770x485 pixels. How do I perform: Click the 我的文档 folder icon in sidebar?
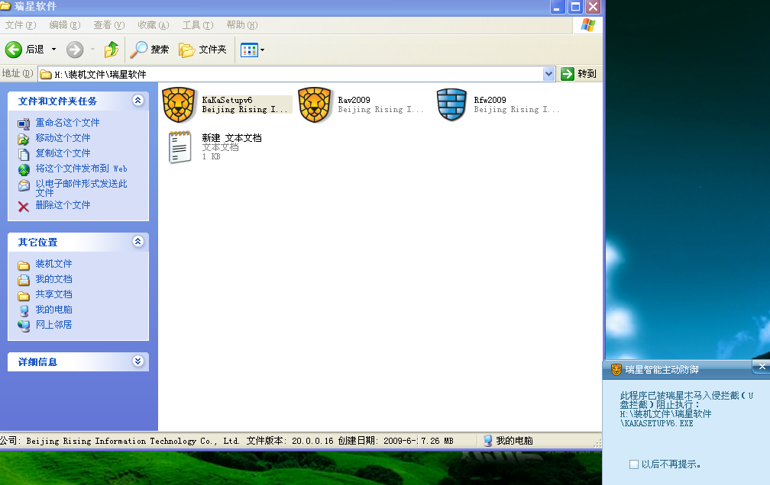pos(24,280)
